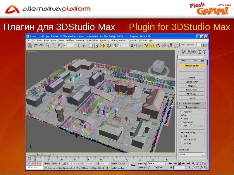Open the Hierarchy command panel tab
Image resolution: width=234 pixels, height=175 pixels.
(x=189, y=52)
